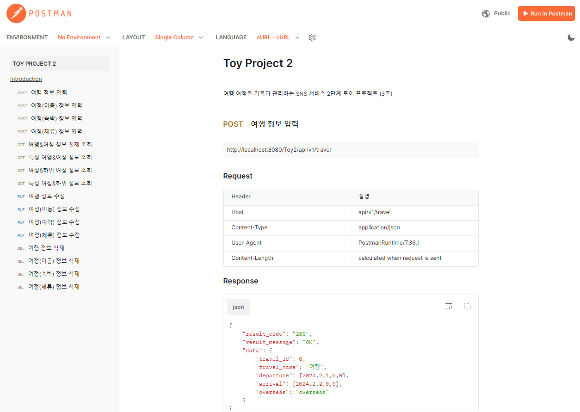Open the Single Column layout dropdown

[x=179, y=37]
